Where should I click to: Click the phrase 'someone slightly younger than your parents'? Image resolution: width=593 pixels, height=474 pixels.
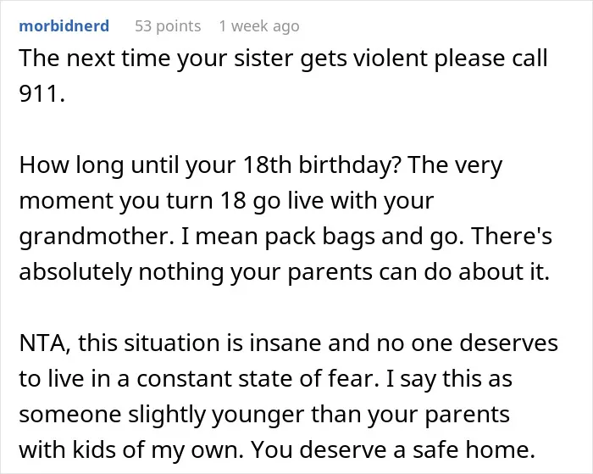point(264,414)
